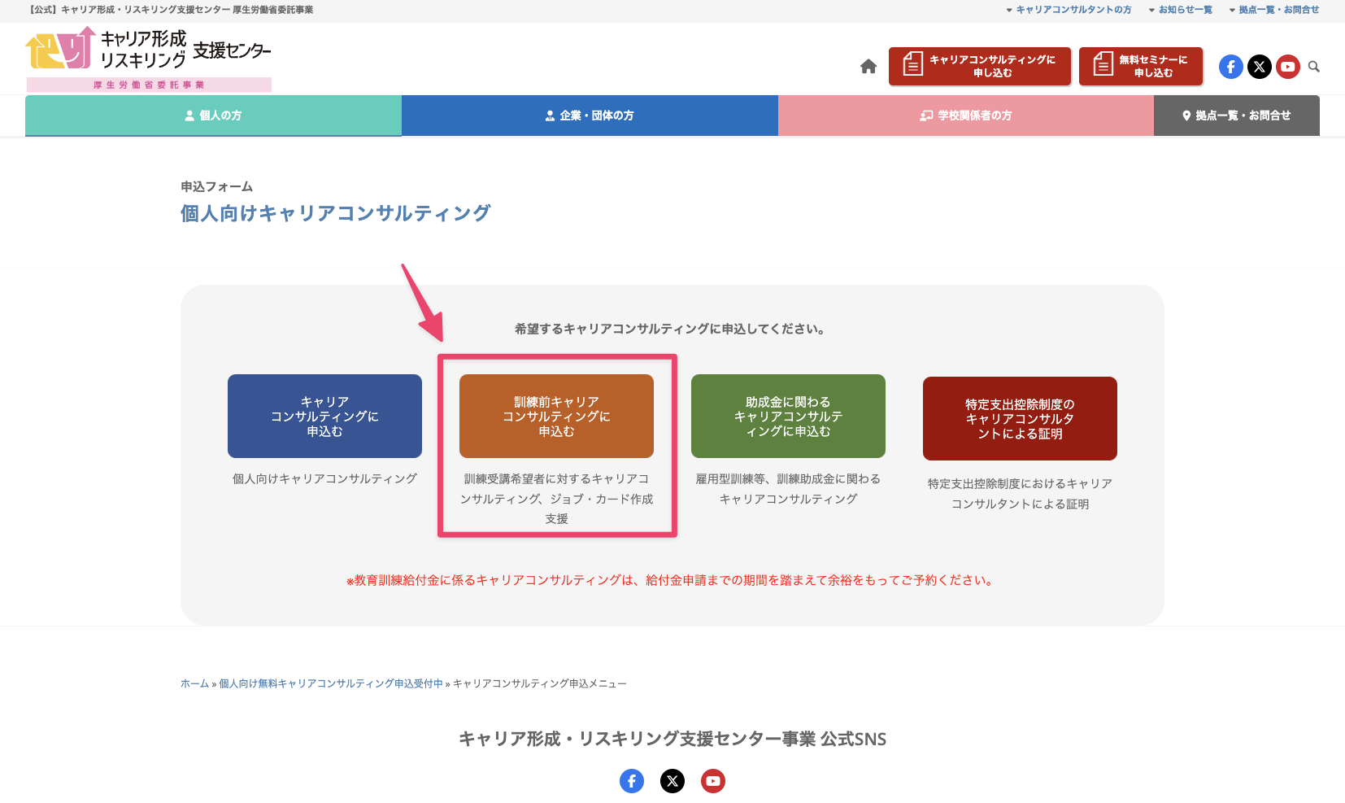Click the 無料セミナーに申し込む button
This screenshot has width=1345, height=803.
point(1141,66)
